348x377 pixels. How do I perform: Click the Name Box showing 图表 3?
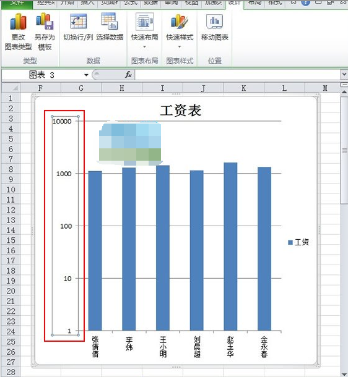(42, 75)
